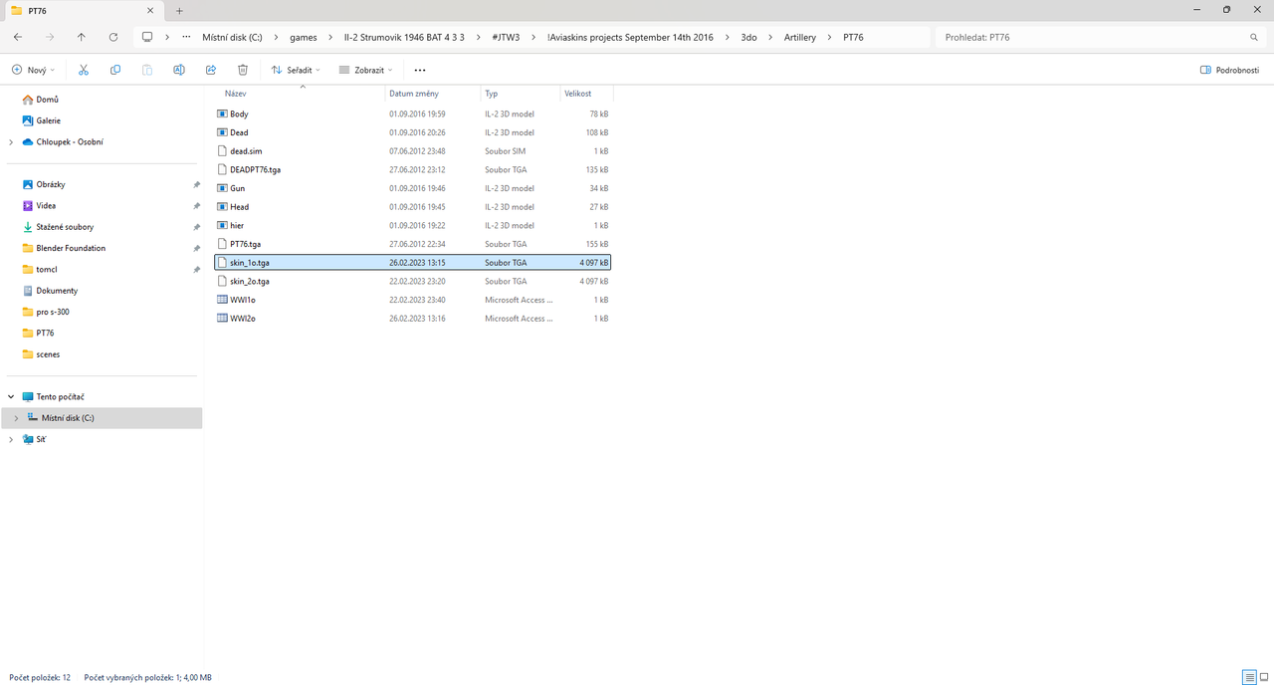Go up one folder level arrow
Screen dimensions: 1274x685
point(82,37)
